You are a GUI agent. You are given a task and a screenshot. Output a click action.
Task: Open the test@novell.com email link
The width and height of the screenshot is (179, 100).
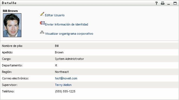[66, 78]
